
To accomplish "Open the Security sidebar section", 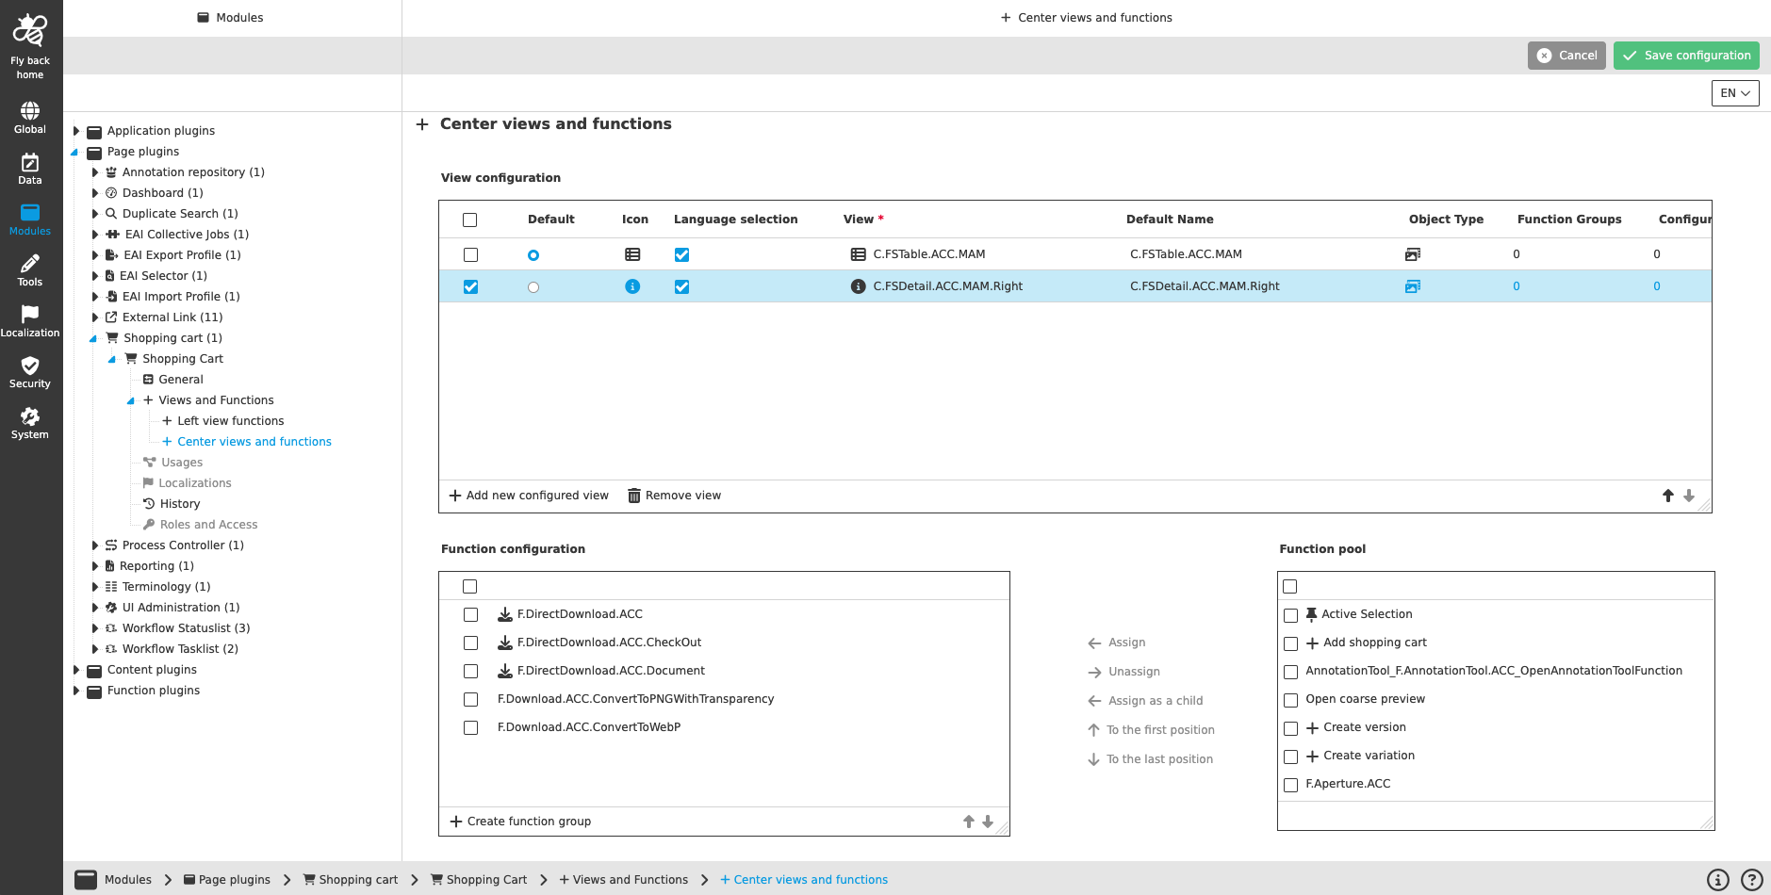I will coord(29,371).
